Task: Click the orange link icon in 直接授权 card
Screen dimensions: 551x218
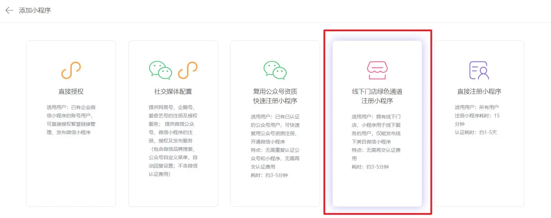Action: click(71, 70)
